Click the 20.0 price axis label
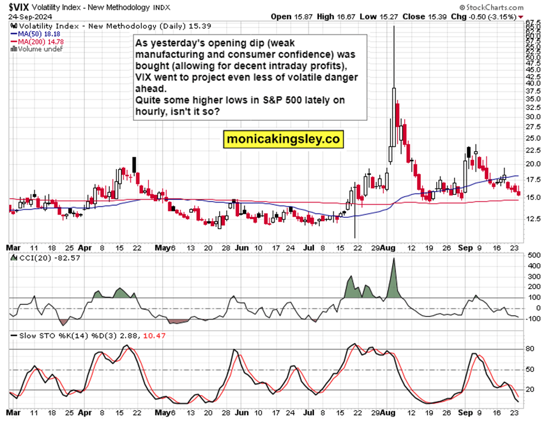The width and height of the screenshot is (546, 421). coord(533,164)
